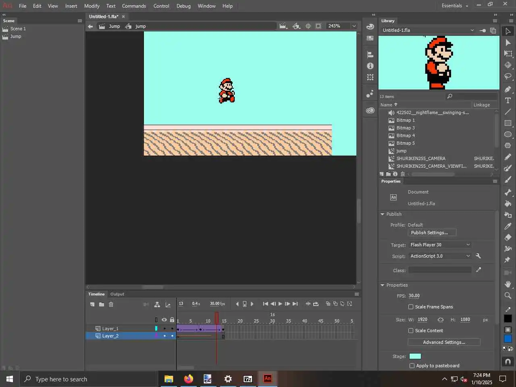Image resolution: width=516 pixels, height=387 pixels.
Task: Click Edit Scene clapper icon
Action: 283,26
